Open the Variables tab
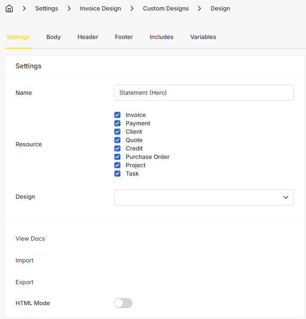306x319 pixels. coord(203,37)
